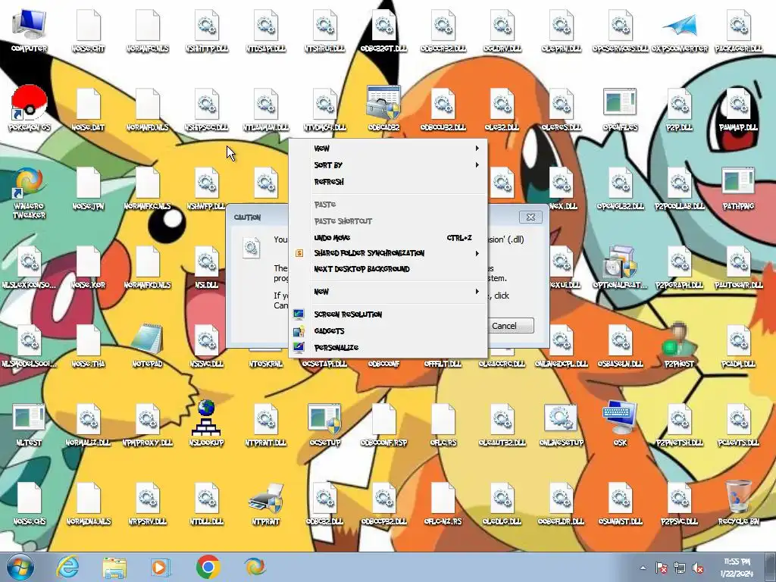Click the noise.cht file icon
The image size is (776, 582).
tap(88, 30)
